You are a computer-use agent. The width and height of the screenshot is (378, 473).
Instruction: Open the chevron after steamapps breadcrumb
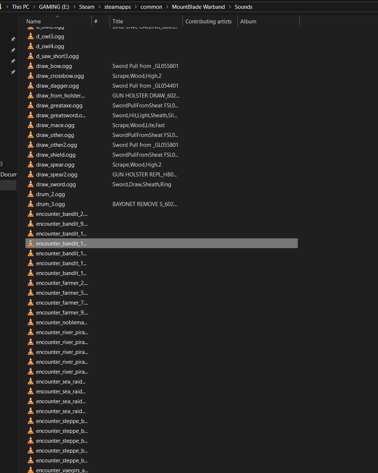click(135, 7)
